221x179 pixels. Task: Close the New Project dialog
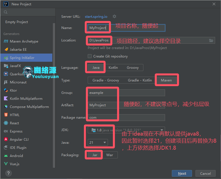pos(214,4)
